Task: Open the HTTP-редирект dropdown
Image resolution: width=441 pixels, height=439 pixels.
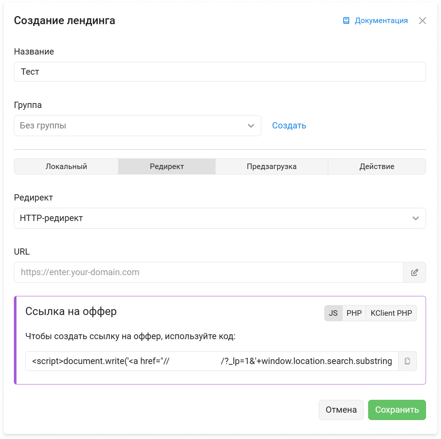Action: pos(220,218)
